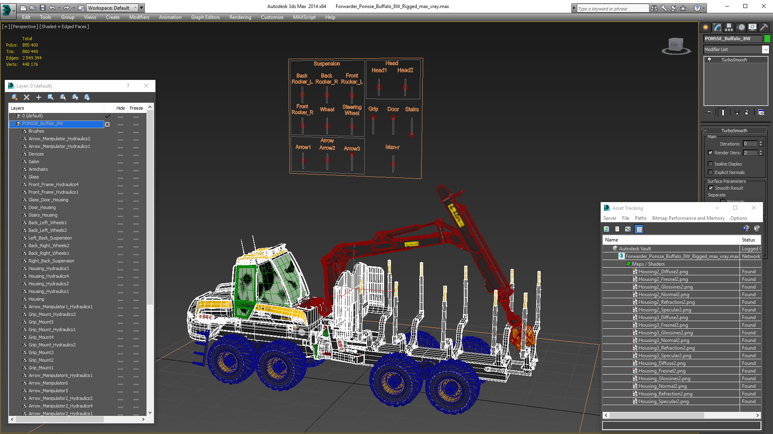Open Paths menu in Asset Tracking
This screenshot has width=773, height=434.
pos(641,218)
